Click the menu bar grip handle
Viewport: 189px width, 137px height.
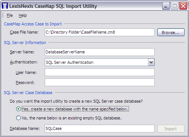coord(3,15)
